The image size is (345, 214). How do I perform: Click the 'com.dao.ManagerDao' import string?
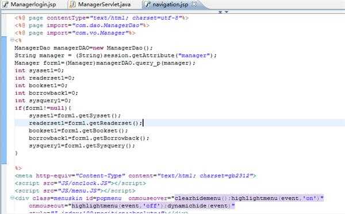[x=108, y=25]
